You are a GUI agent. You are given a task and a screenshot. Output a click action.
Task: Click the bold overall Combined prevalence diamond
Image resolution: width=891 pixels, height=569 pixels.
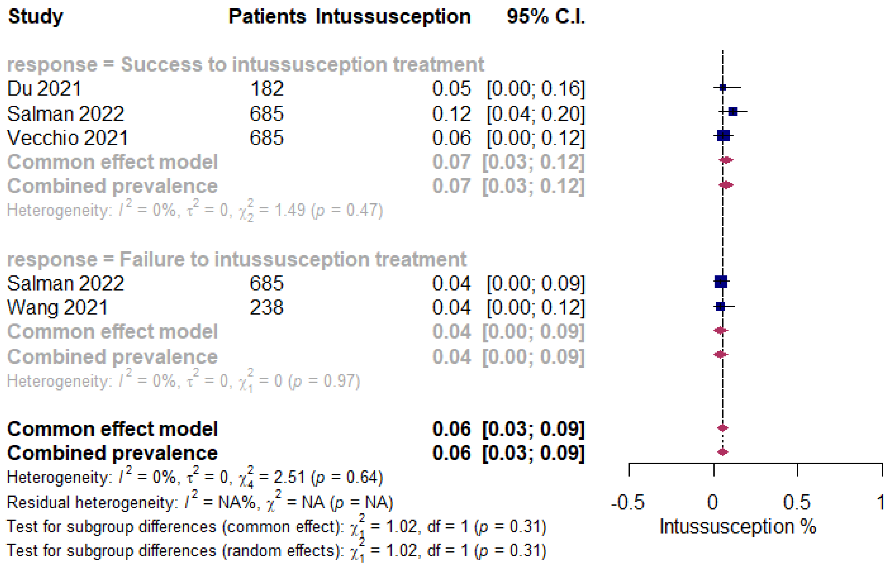pyautogui.click(x=723, y=452)
